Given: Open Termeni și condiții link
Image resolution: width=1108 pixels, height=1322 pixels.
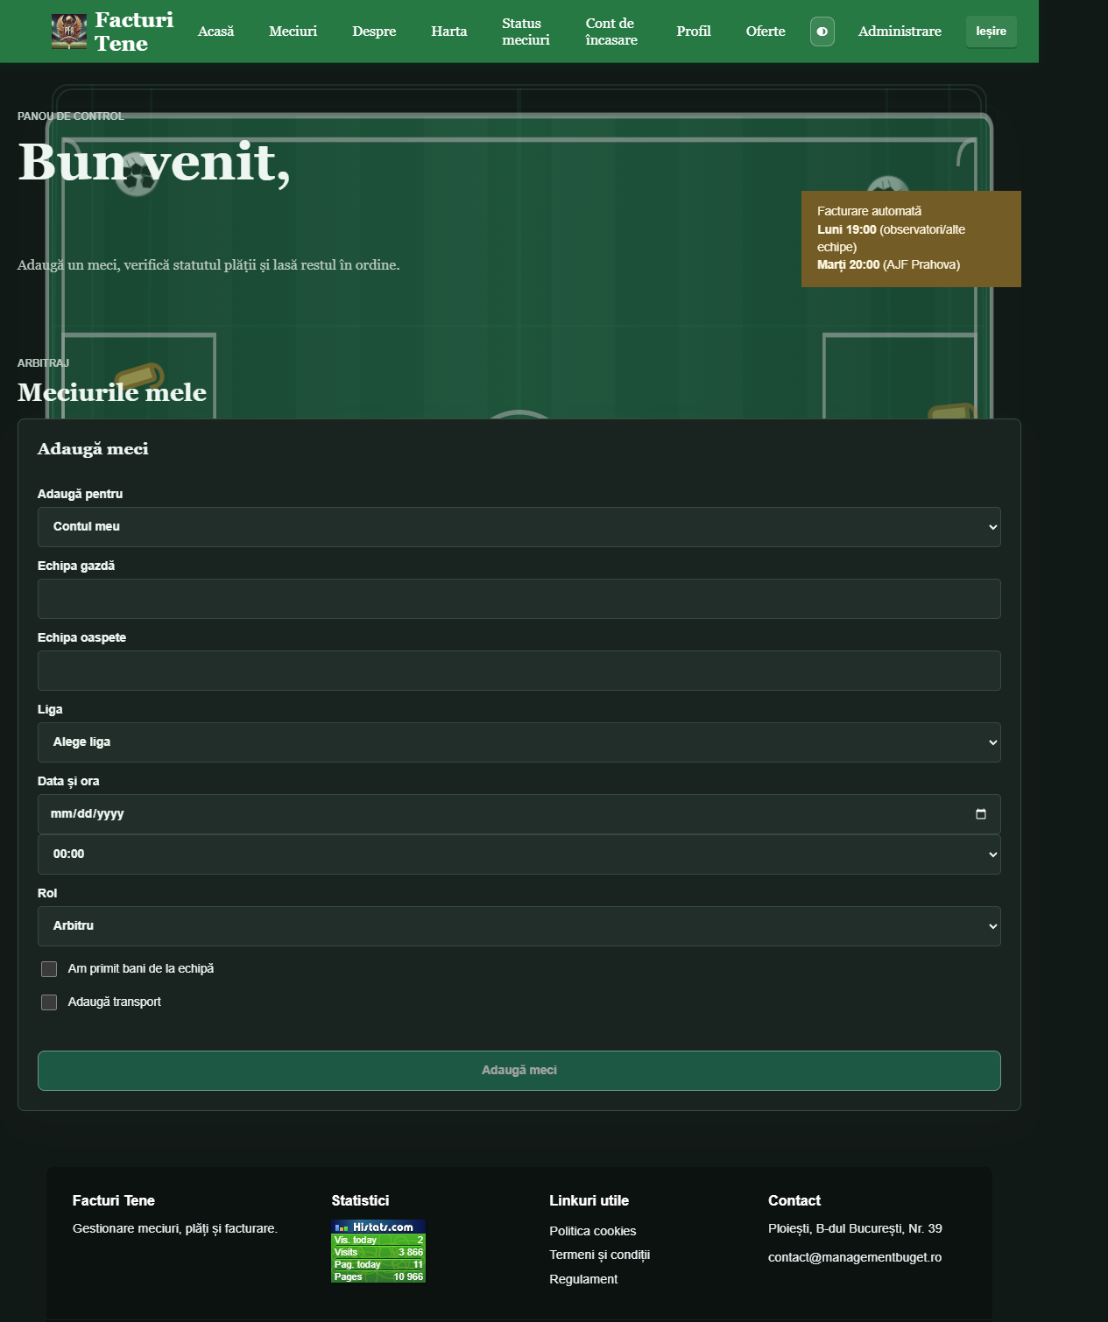Looking at the screenshot, I should [599, 1255].
